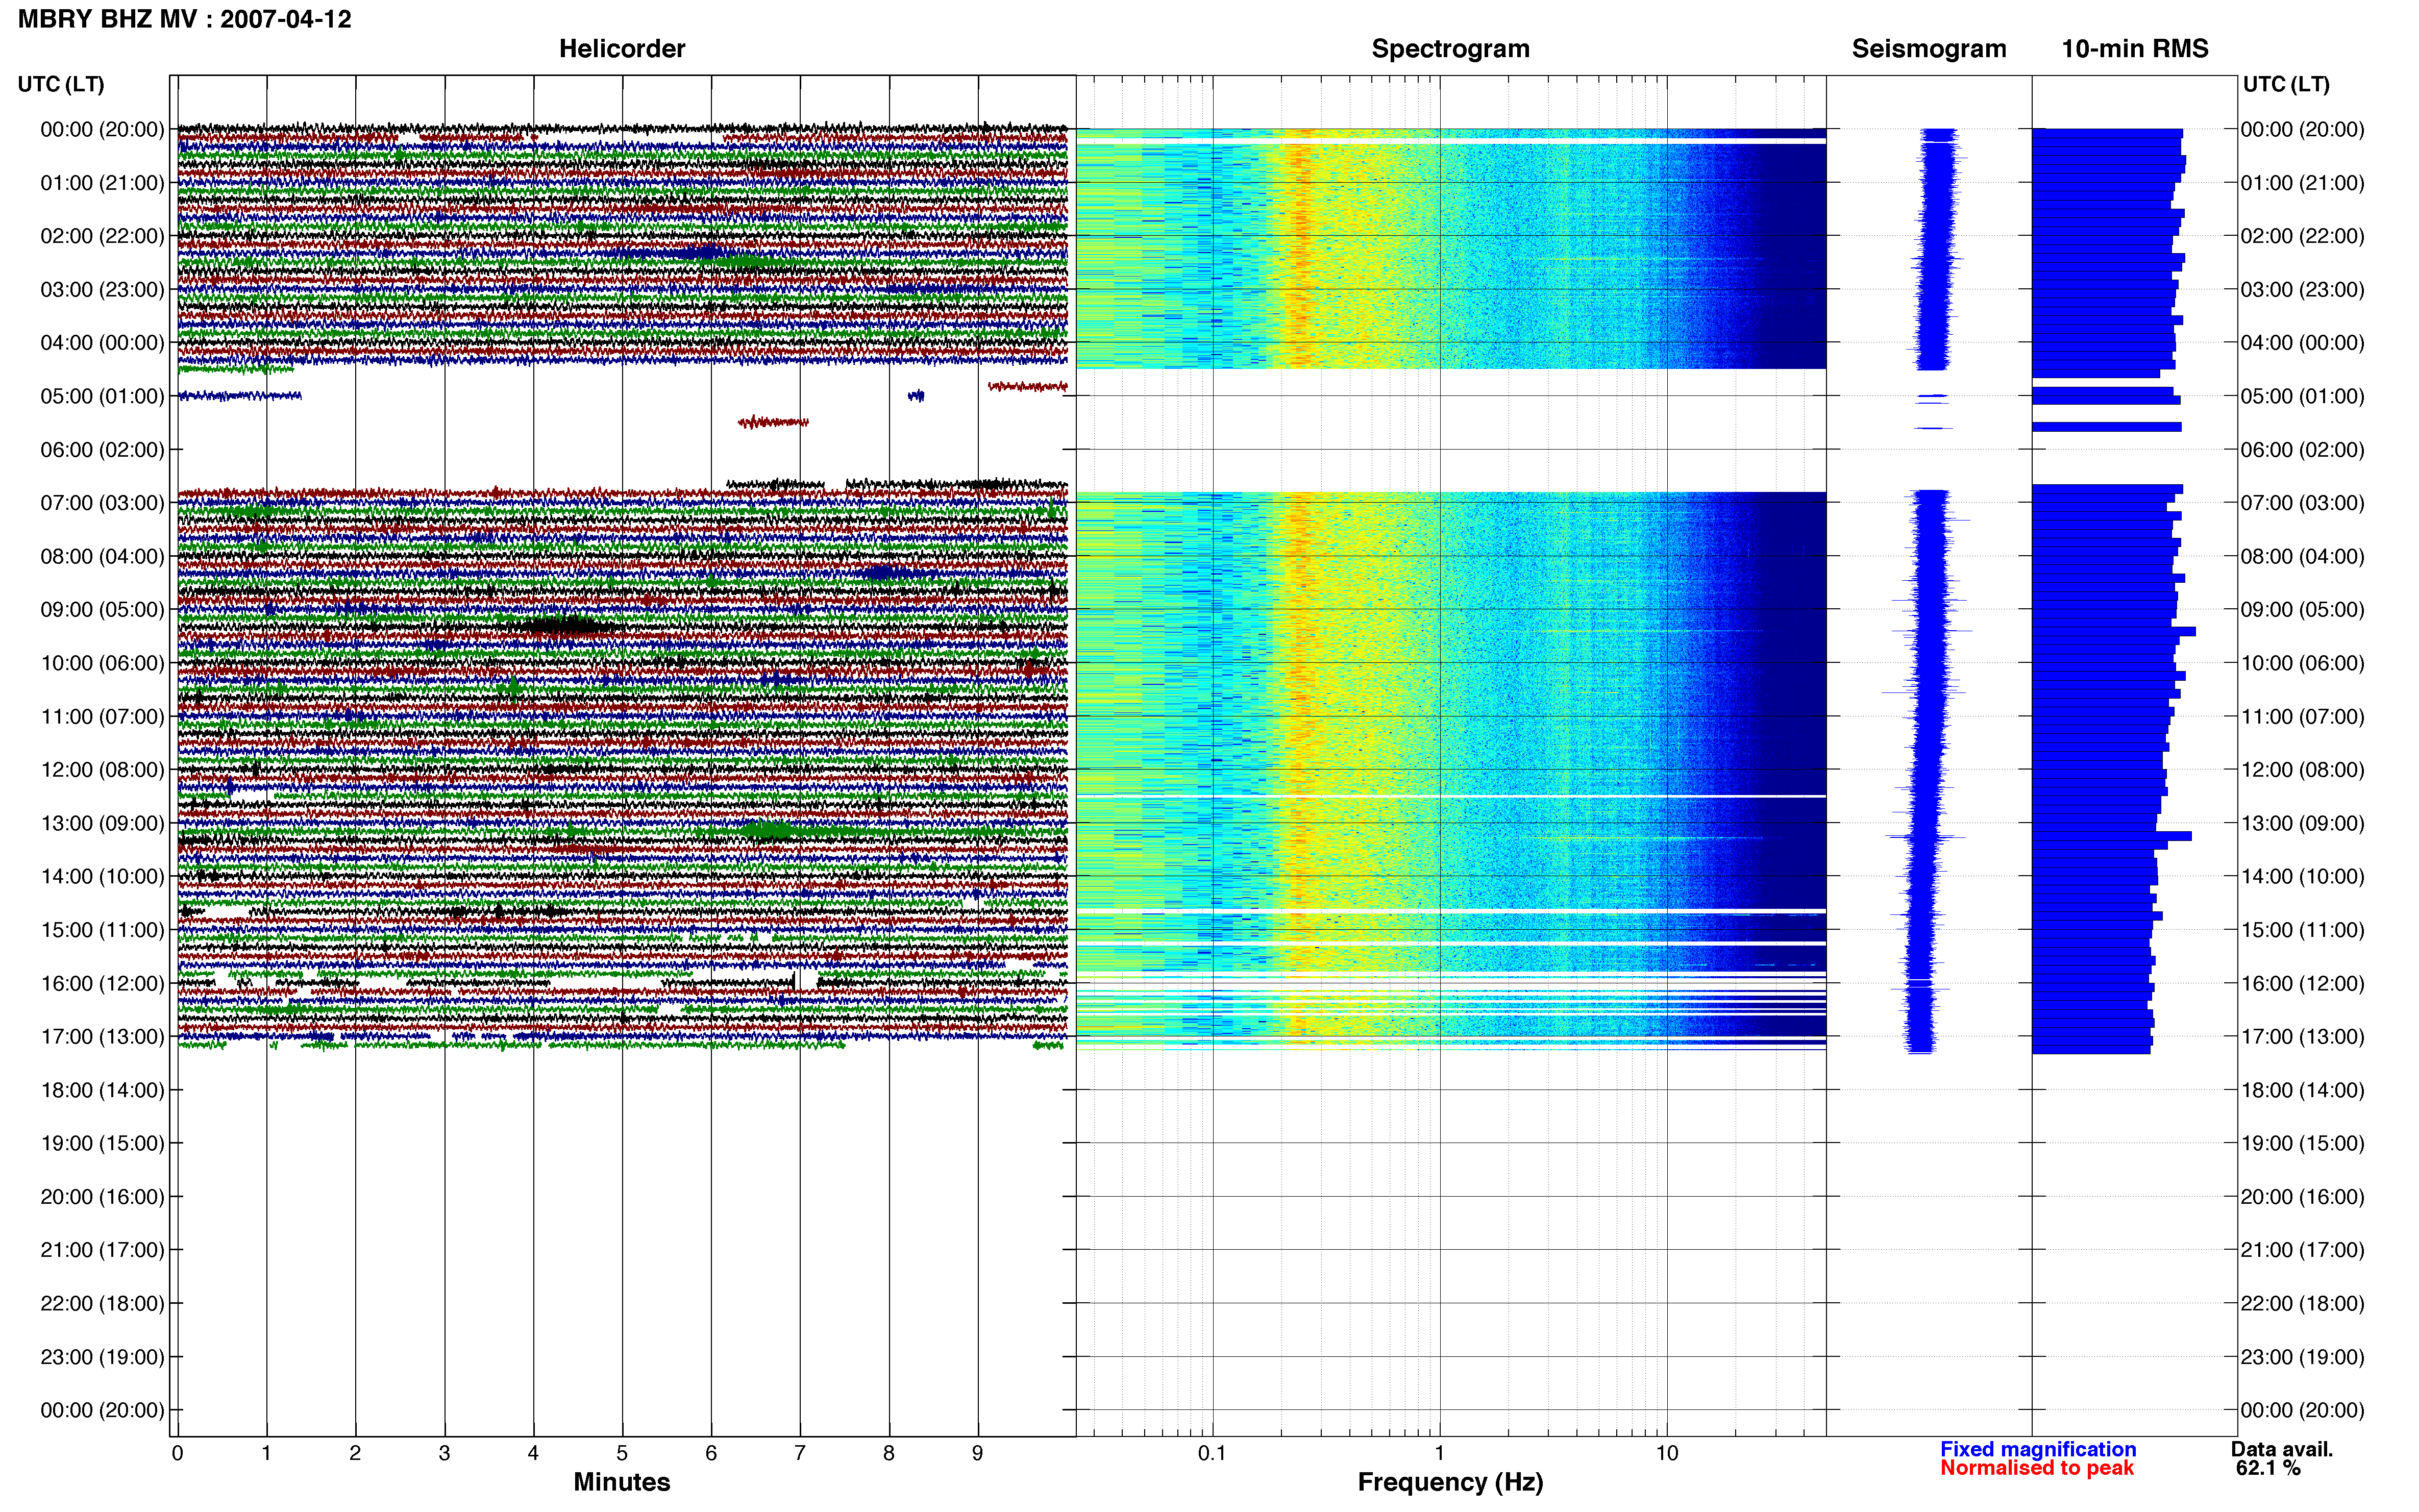This screenshot has height=1512, width=2419.
Task: Click left time label '17:00 (13:00)'
Action: pos(102,1037)
